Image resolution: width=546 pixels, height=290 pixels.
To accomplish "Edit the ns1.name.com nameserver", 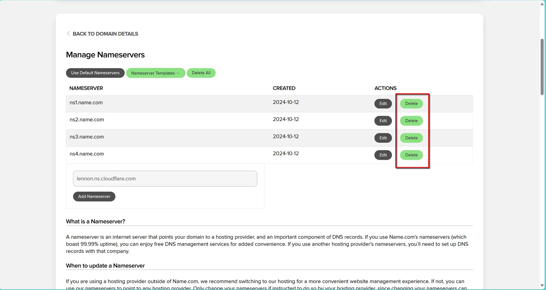I will 383,103.
